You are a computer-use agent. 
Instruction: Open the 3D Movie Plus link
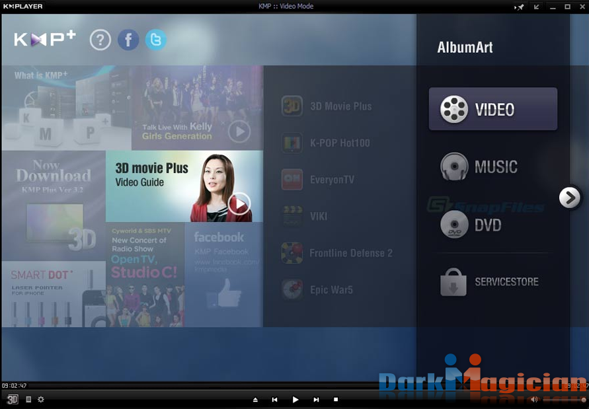point(341,106)
